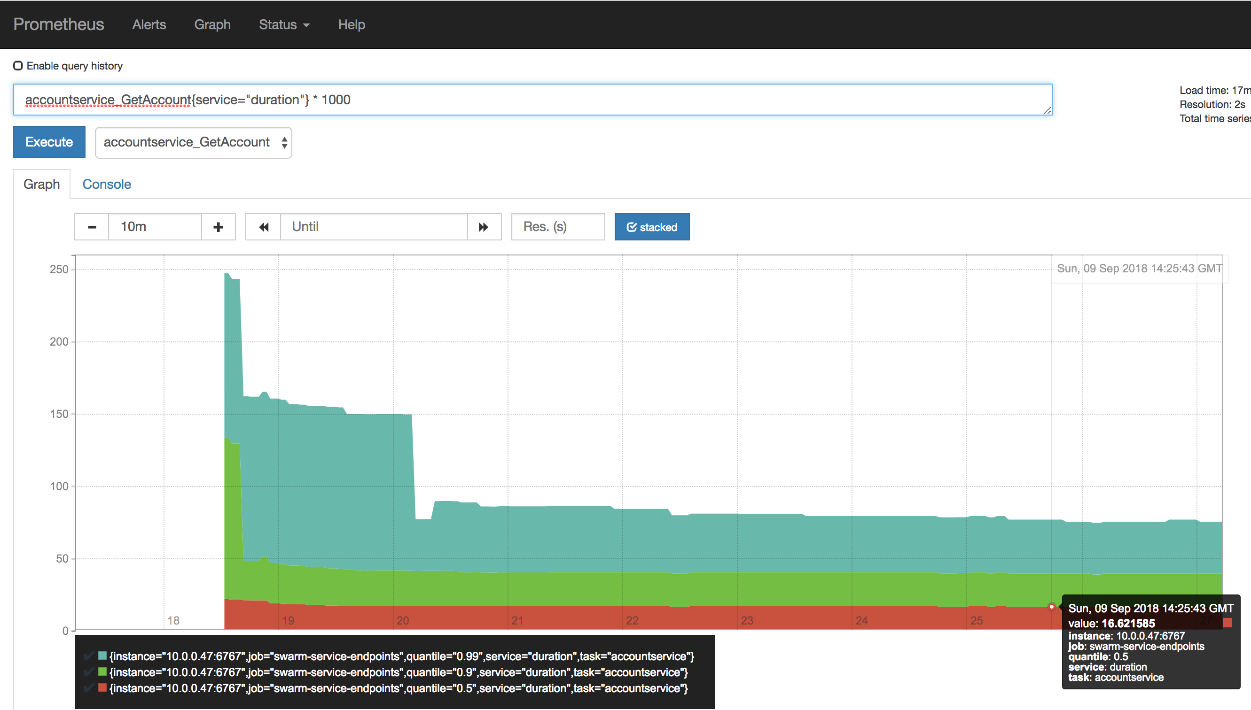This screenshot has height=710, width=1251.
Task: Select the Graph tab below Execute
Action: (41, 185)
